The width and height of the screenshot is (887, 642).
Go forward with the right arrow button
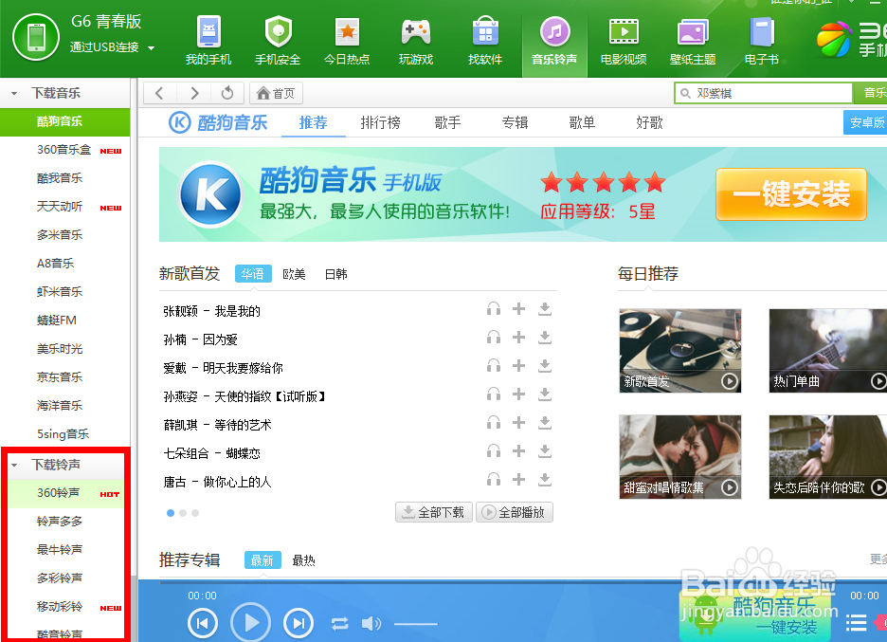tap(194, 94)
